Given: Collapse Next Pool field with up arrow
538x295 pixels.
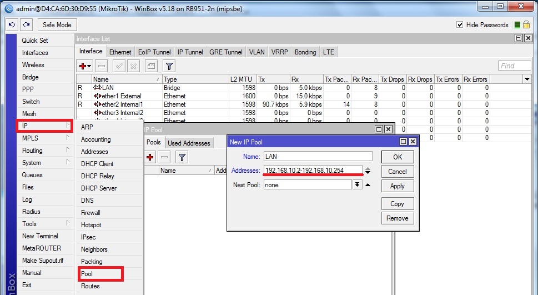Looking at the screenshot, I should pos(368,185).
